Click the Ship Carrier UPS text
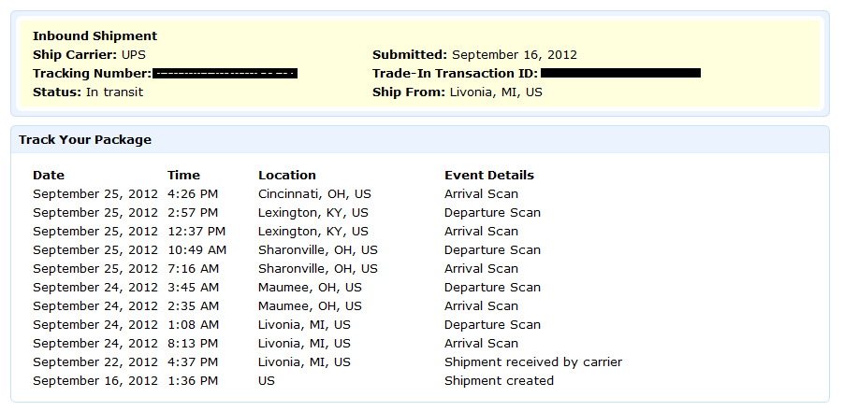The image size is (843, 411). click(x=89, y=55)
